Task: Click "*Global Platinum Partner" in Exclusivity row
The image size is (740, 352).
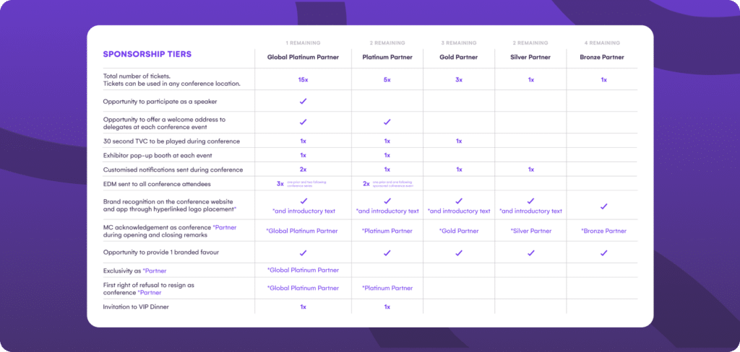Action: coord(303,270)
